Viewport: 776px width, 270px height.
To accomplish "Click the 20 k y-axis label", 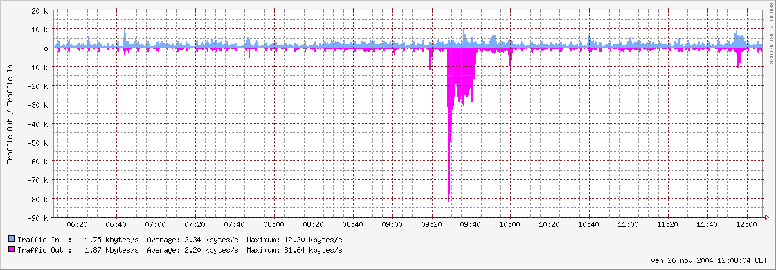I will (39, 11).
